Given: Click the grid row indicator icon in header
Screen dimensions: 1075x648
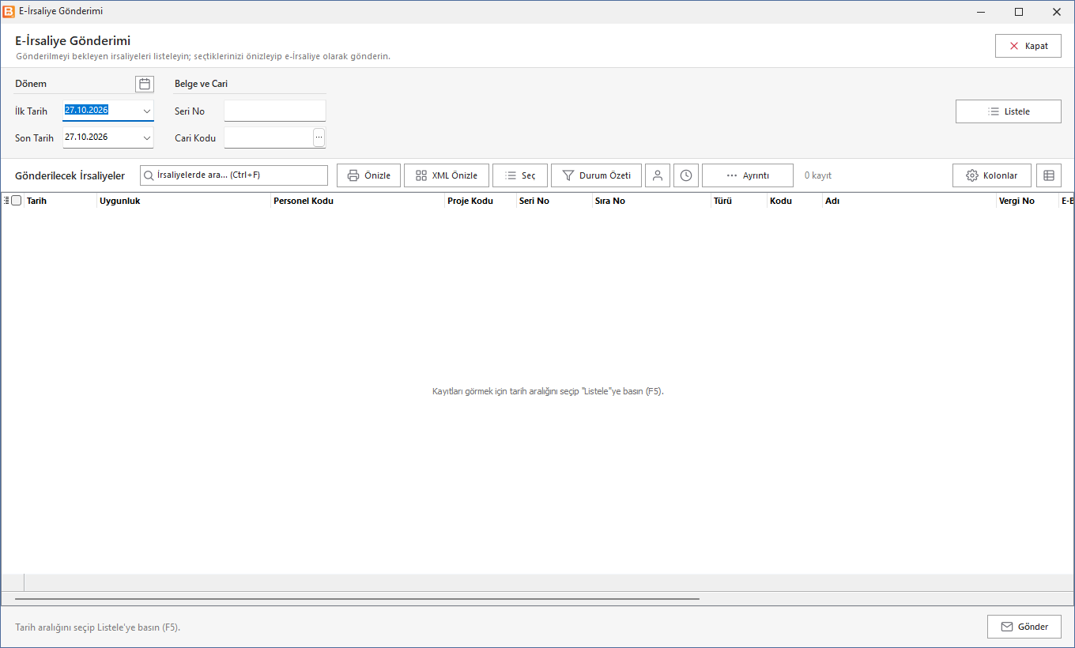Looking at the screenshot, I should point(6,201).
